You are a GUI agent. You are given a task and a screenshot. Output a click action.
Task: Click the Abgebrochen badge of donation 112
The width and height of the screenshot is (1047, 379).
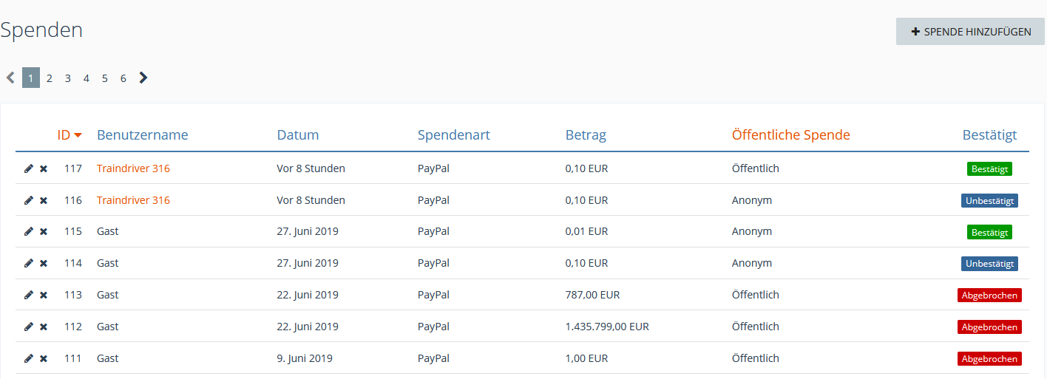[x=989, y=327]
